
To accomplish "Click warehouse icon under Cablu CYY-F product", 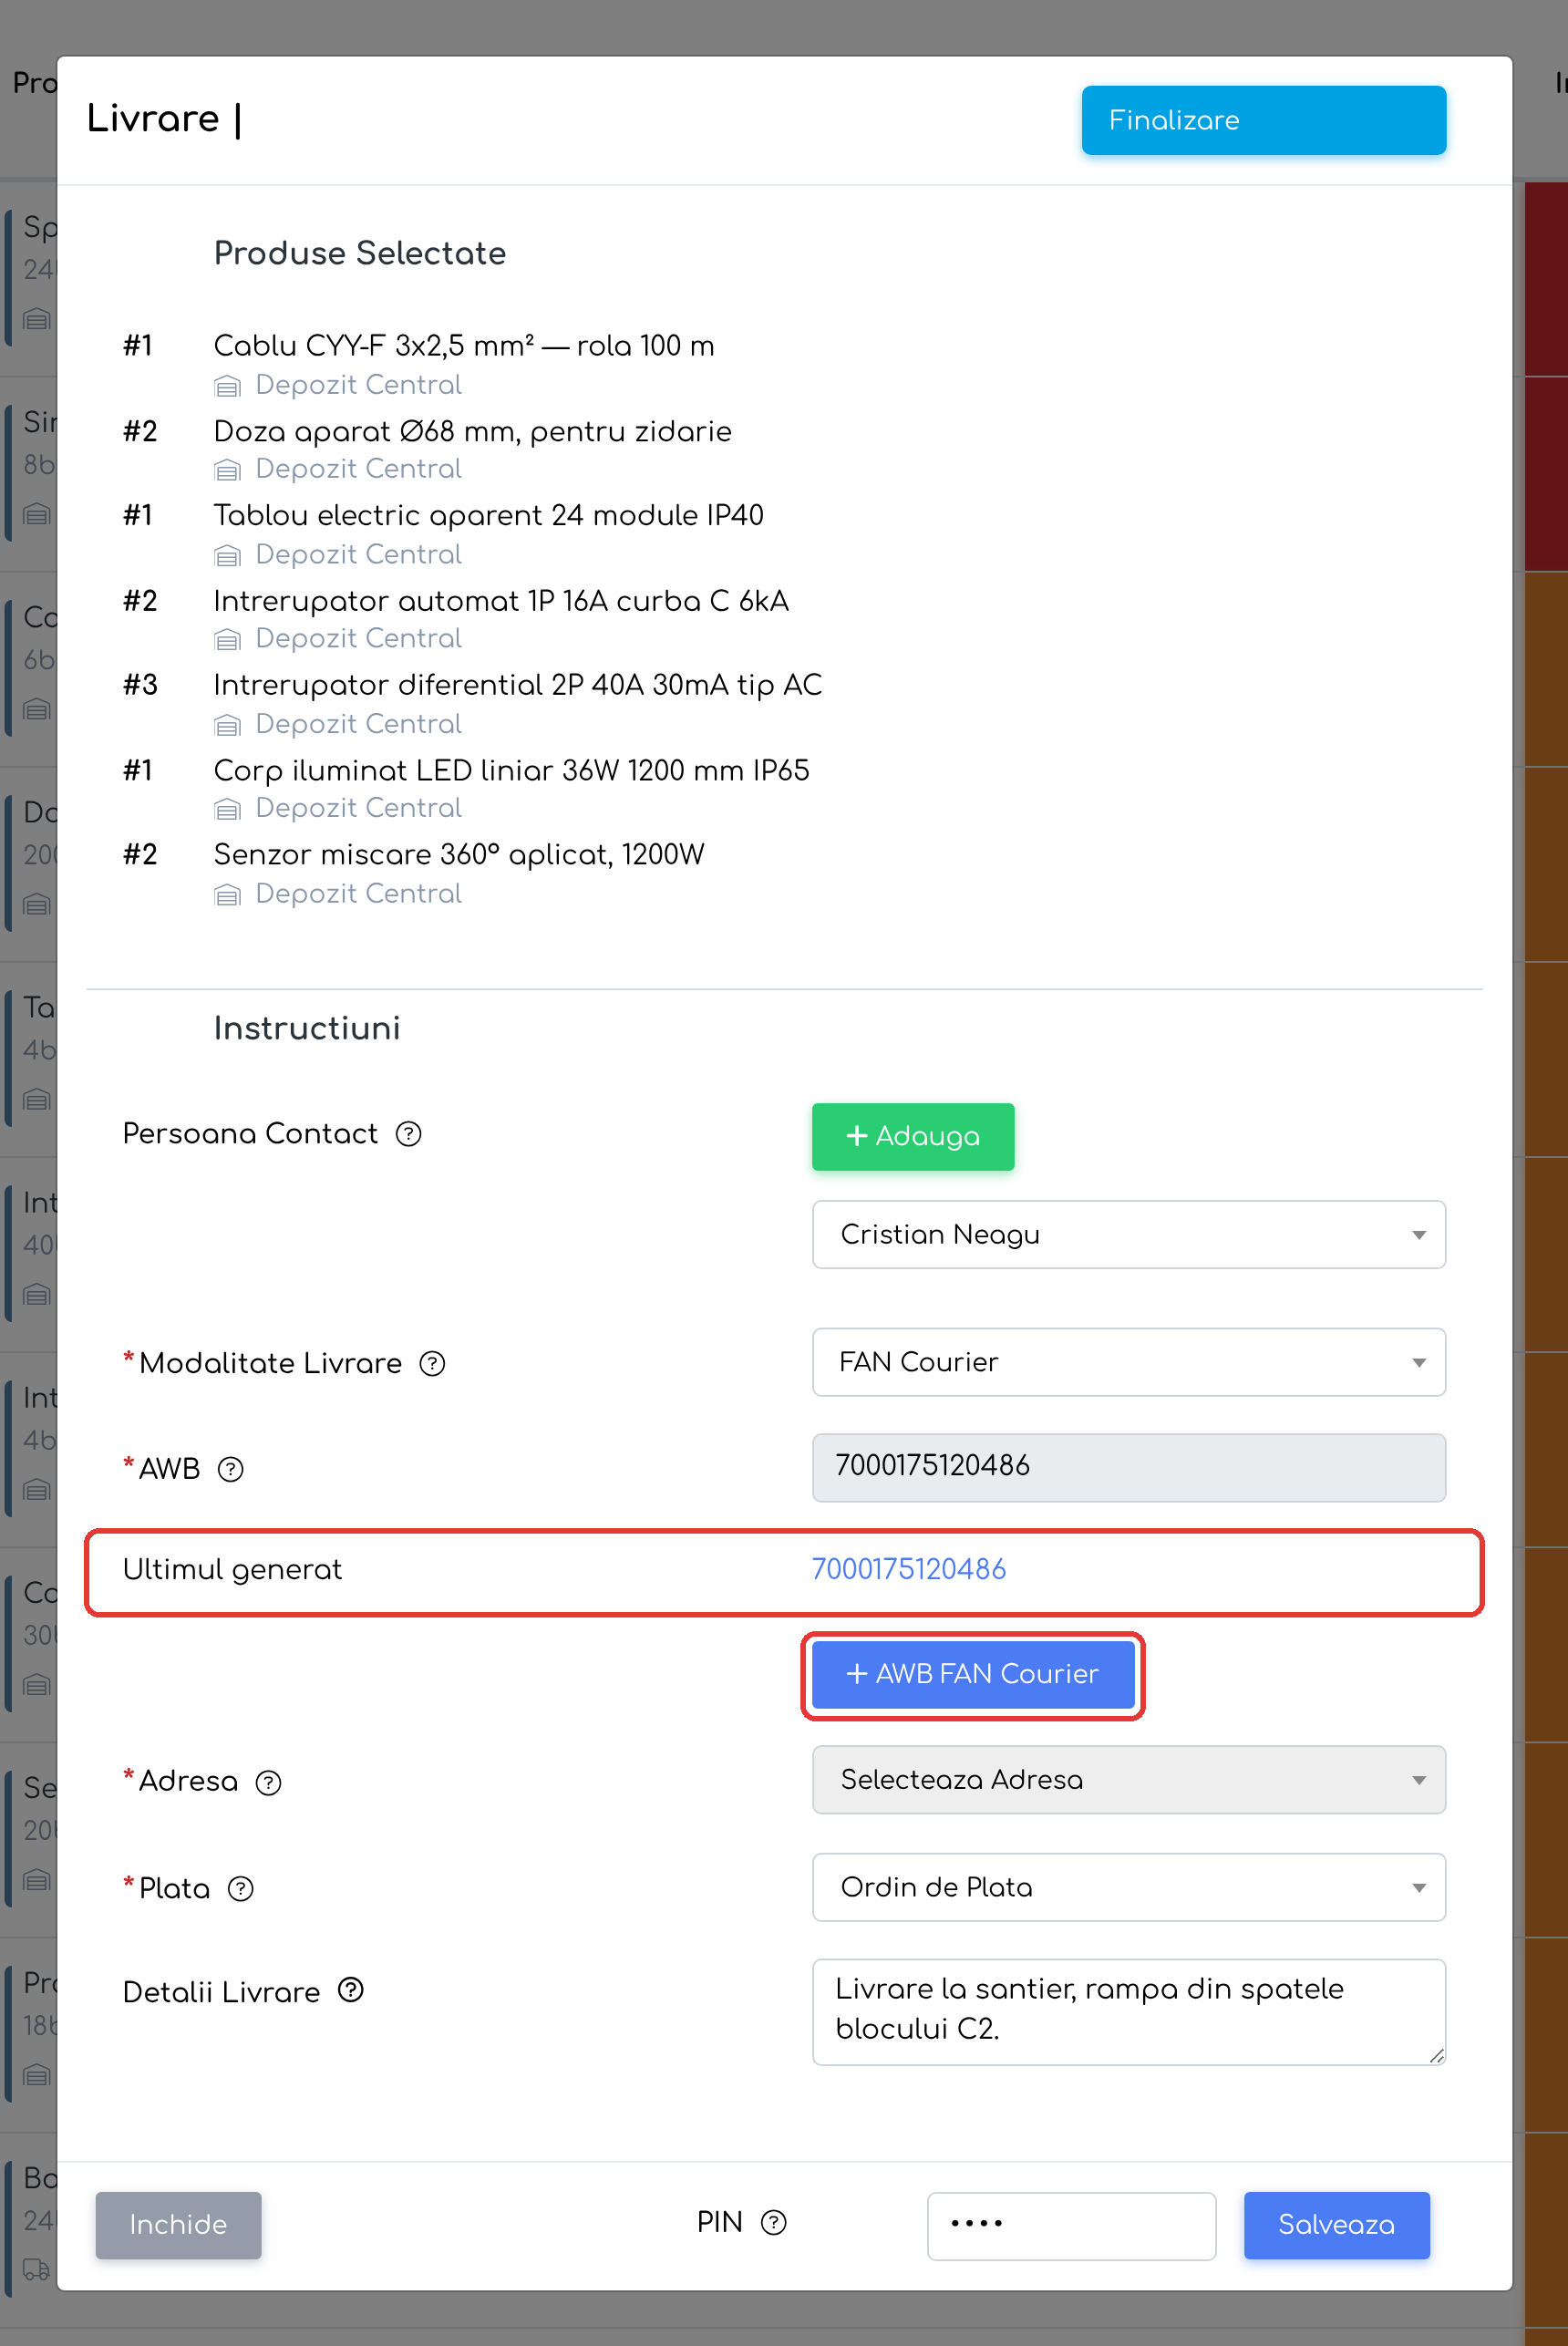I will pos(228,386).
